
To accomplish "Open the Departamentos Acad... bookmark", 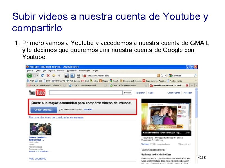I will point(154,81).
